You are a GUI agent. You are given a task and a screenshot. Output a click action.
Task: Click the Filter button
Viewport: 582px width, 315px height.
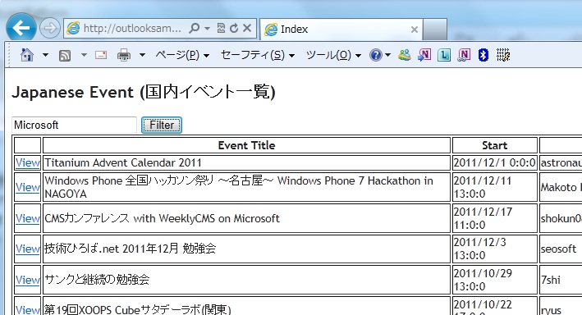162,125
